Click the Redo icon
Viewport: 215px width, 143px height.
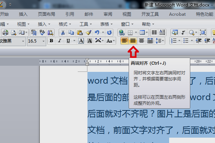click(109, 33)
